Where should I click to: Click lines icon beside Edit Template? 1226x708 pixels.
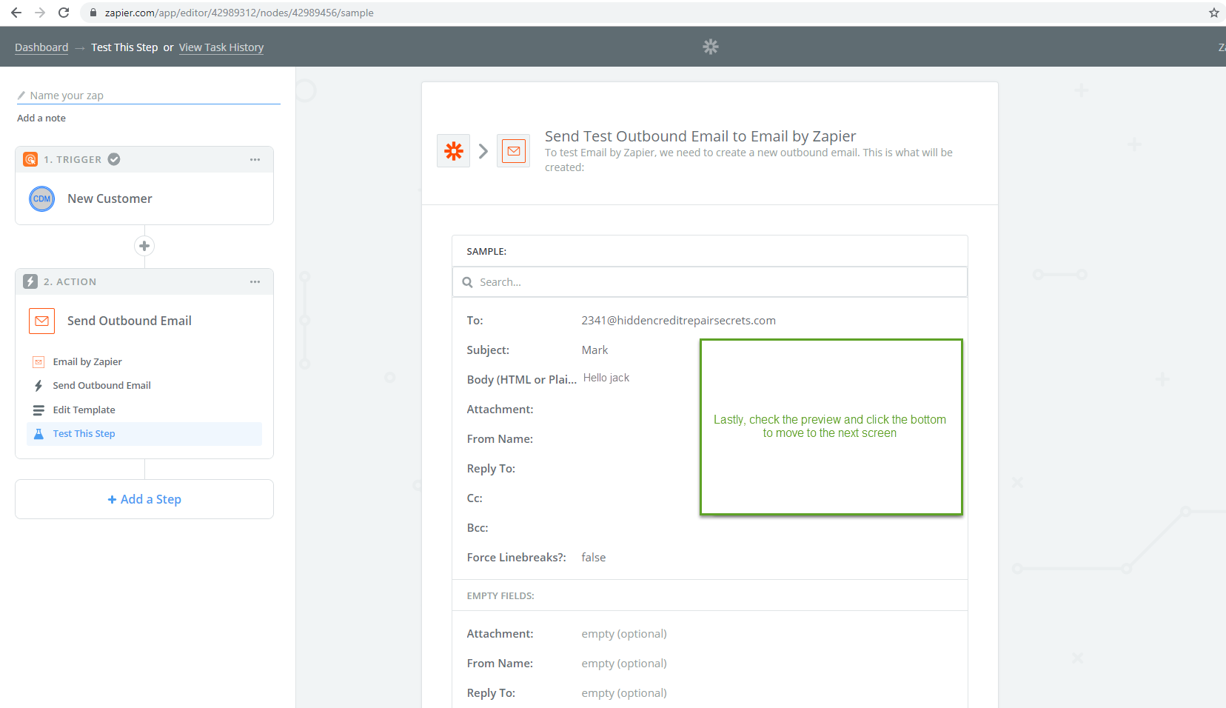click(38, 410)
